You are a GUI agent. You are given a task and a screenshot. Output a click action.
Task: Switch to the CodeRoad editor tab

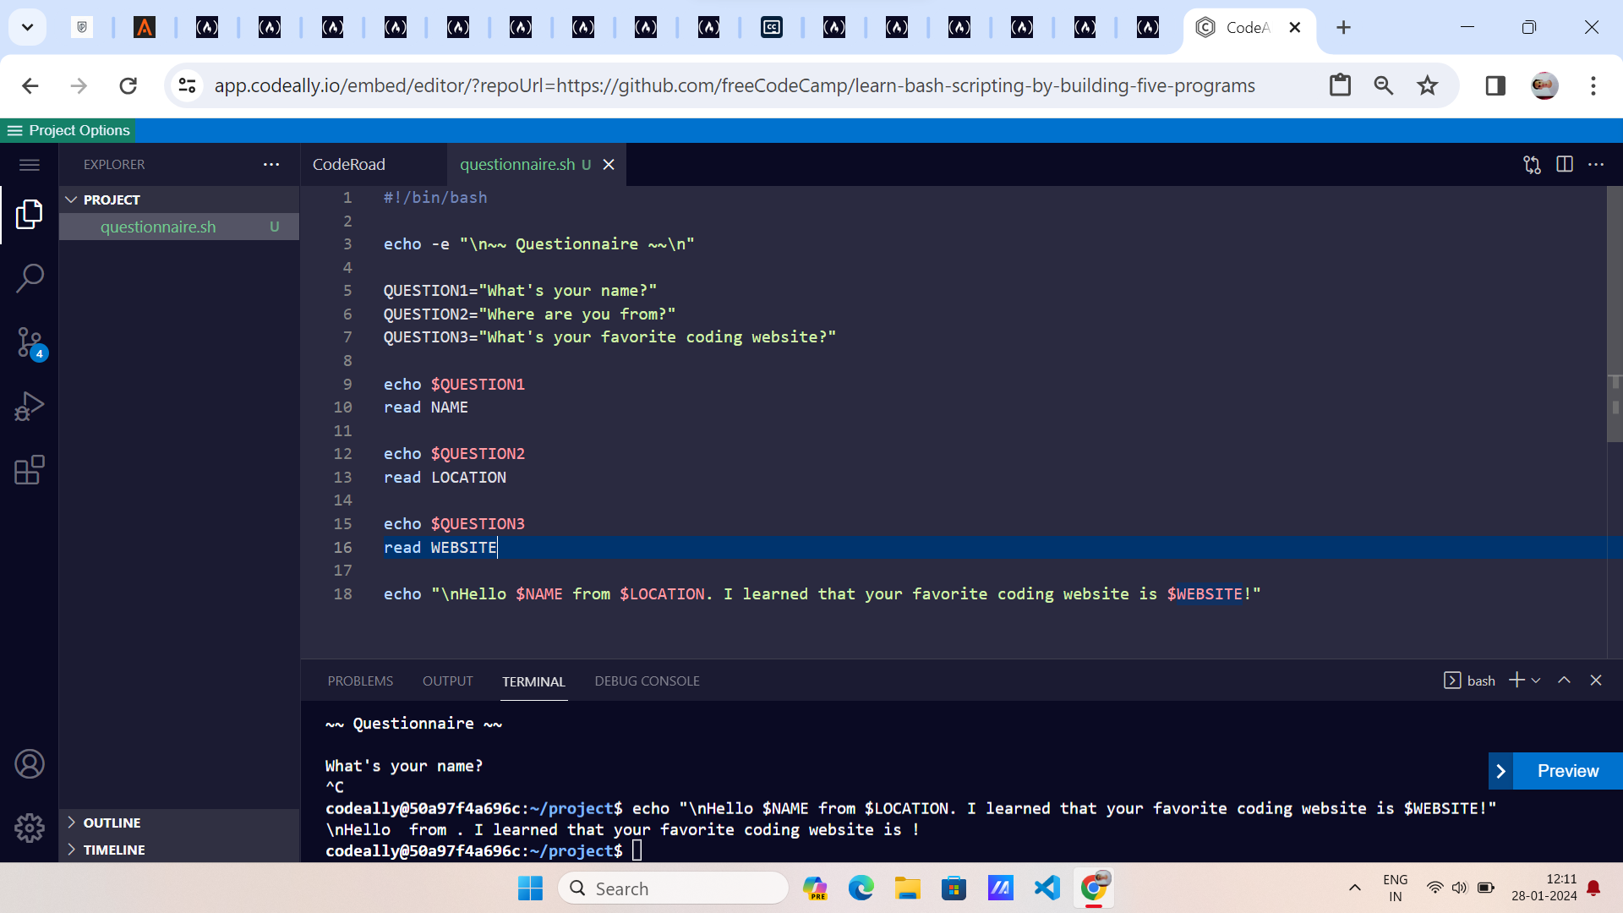[349, 165]
